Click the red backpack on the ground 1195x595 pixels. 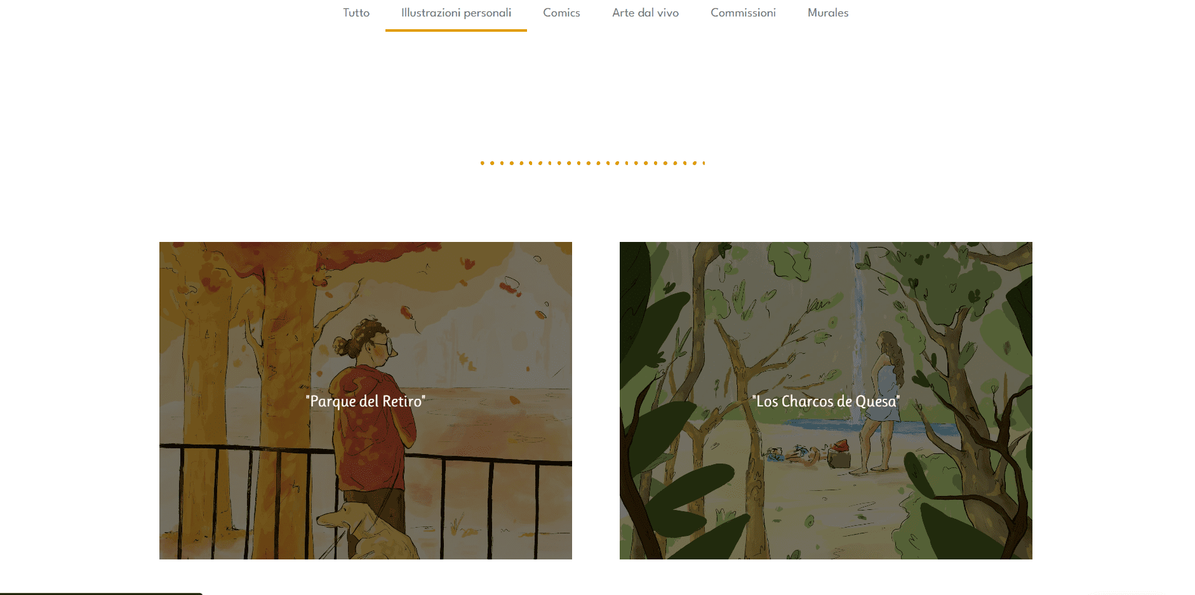pos(839,453)
